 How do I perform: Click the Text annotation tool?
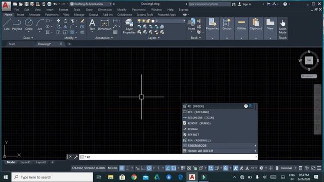point(92,25)
